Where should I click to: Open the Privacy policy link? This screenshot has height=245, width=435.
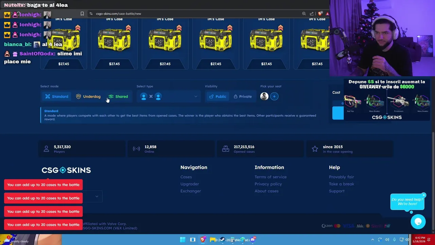268,184
